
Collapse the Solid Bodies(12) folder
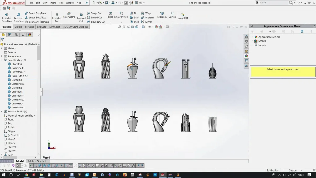click(x=2, y=60)
